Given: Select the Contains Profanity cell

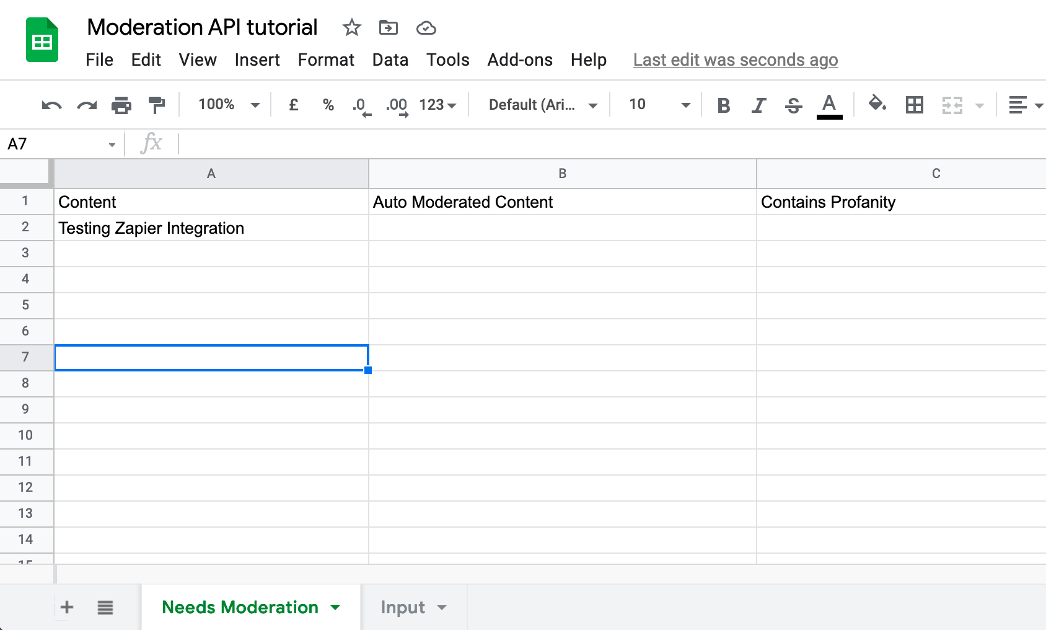Looking at the screenshot, I should [x=902, y=202].
